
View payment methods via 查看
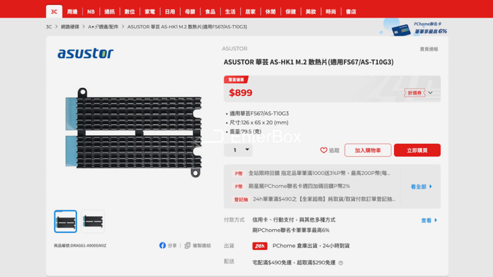(429, 220)
